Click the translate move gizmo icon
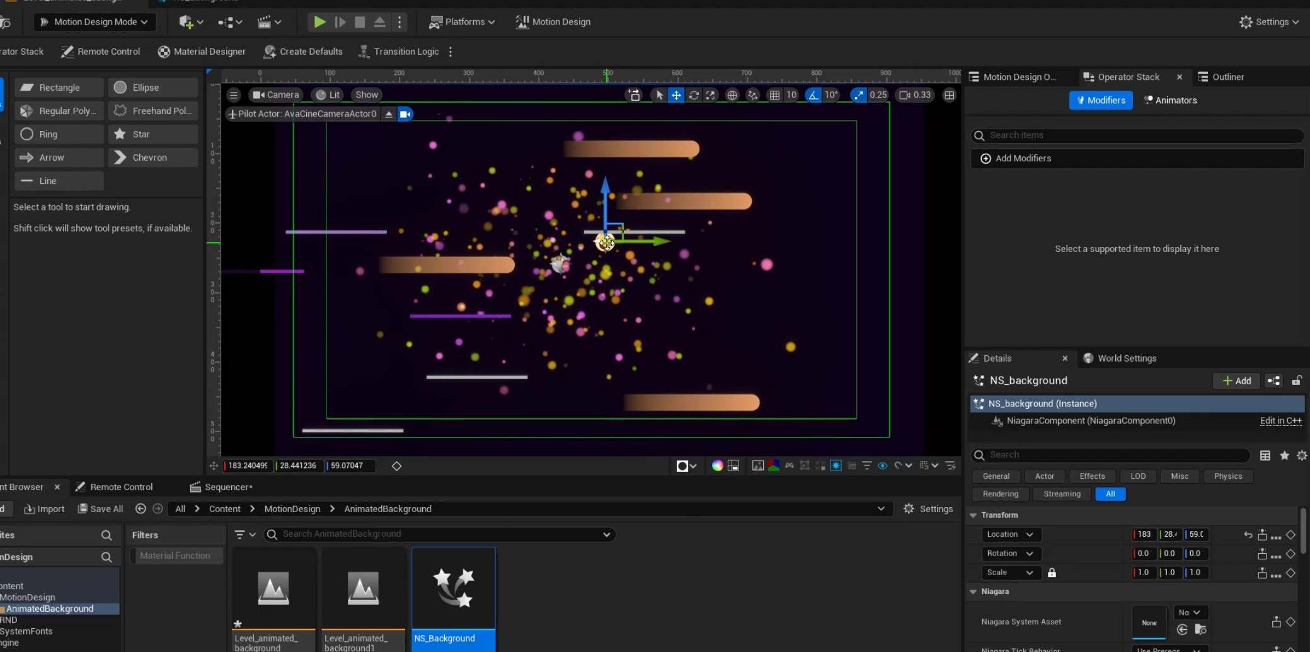 point(676,95)
